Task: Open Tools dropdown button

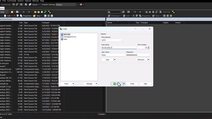Action: click(x=68, y=84)
